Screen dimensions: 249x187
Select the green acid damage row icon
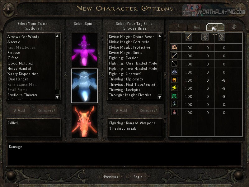174,96
